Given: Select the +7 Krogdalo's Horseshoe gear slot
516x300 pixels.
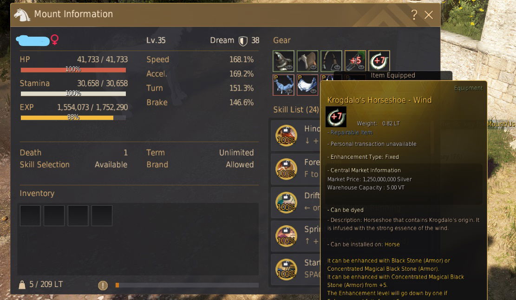Looking at the screenshot, I should pyautogui.click(x=379, y=61).
